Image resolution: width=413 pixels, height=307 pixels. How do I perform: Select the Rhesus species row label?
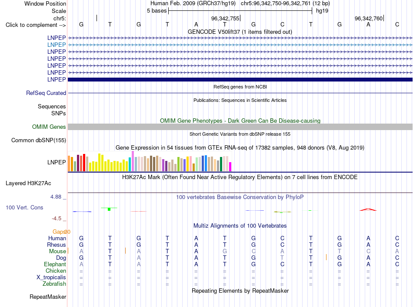pyautogui.click(x=57, y=245)
